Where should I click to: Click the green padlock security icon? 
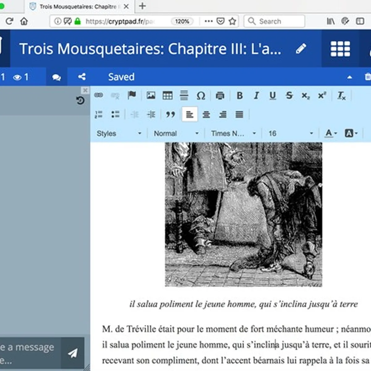click(78, 21)
